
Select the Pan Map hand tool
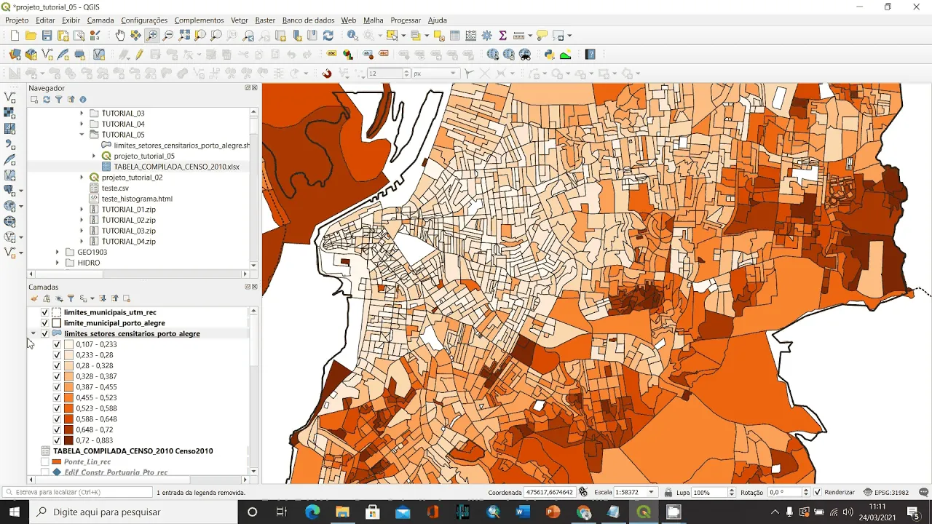pyautogui.click(x=120, y=35)
